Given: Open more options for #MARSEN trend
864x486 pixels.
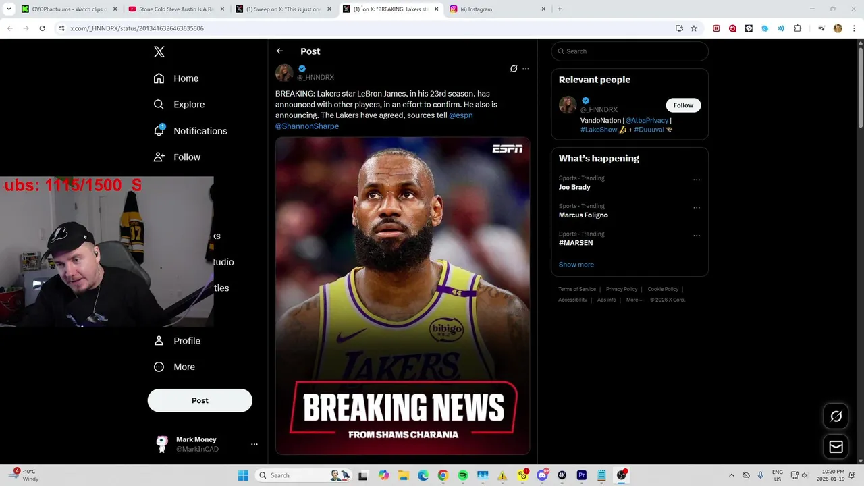Looking at the screenshot, I should 697,236.
